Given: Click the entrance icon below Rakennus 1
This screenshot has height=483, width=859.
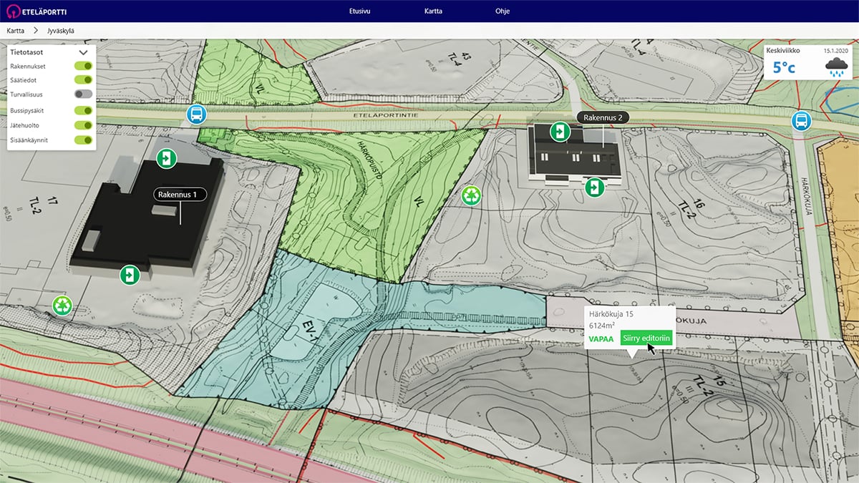Looking at the screenshot, I should pyautogui.click(x=130, y=274).
